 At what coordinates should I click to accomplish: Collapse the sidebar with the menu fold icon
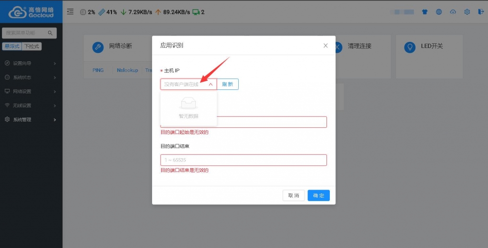pos(71,12)
